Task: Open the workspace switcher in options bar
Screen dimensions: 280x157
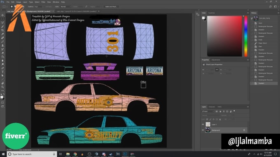Action: coord(275,7)
